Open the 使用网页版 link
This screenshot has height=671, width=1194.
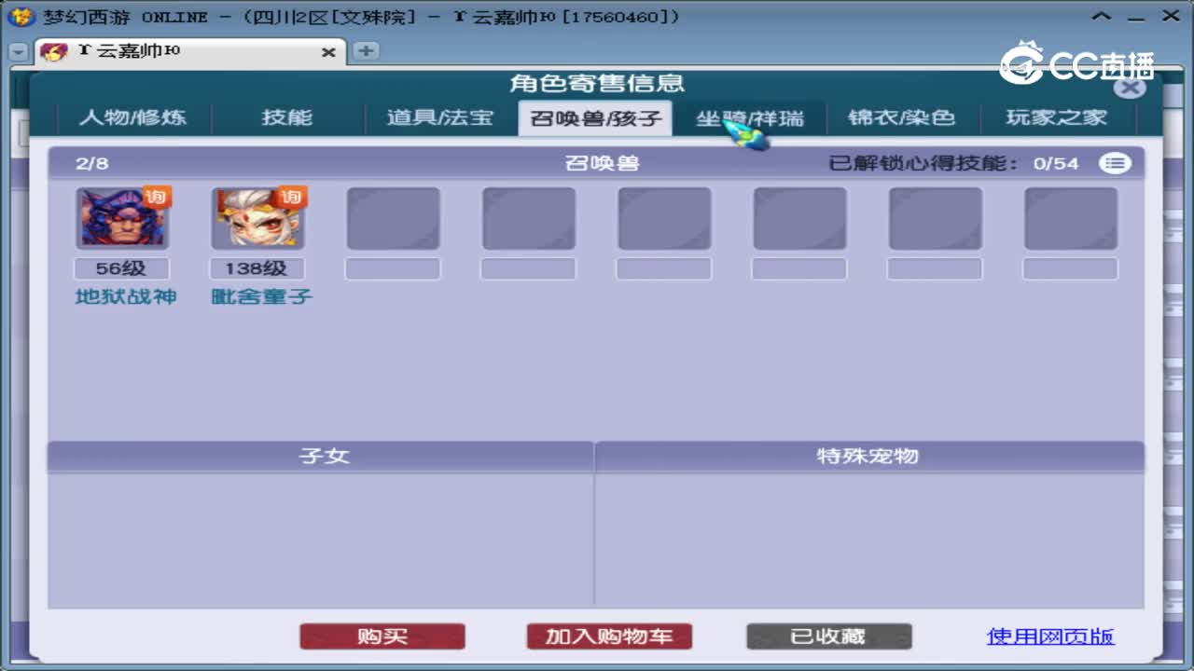click(1050, 637)
